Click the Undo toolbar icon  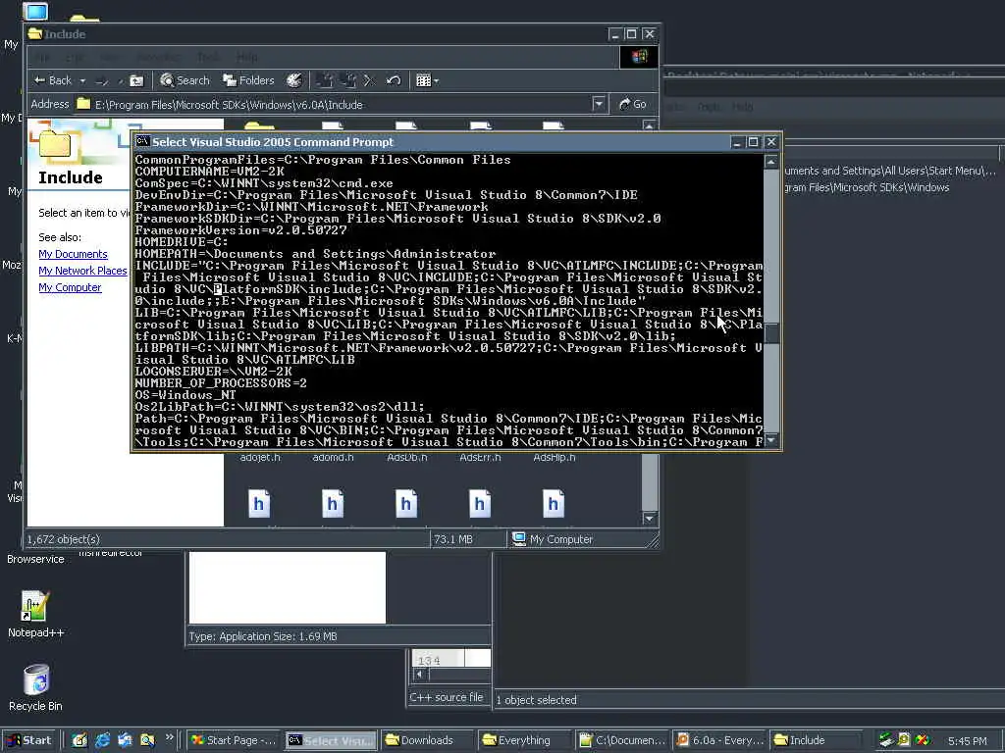394,80
